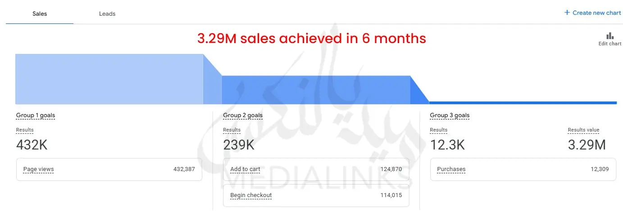Click the 432K results number

32,145
